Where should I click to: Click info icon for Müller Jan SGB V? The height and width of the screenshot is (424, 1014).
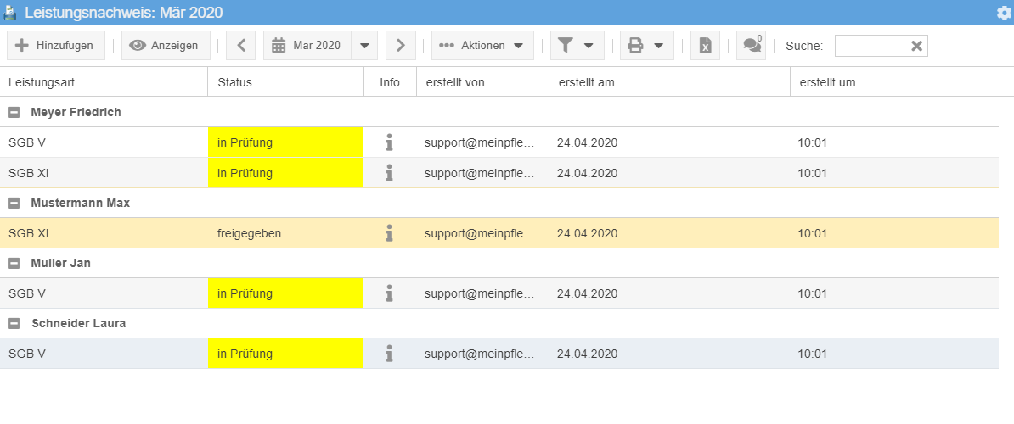(x=389, y=293)
